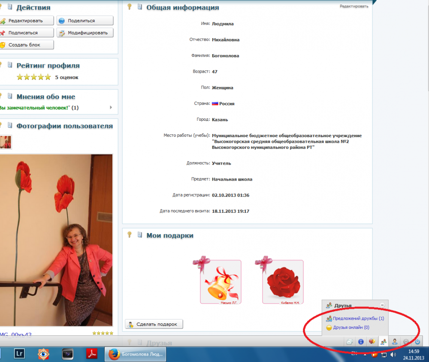Open the camera app on the taskbar
Screen dimensions: 429x362
tap(67, 354)
